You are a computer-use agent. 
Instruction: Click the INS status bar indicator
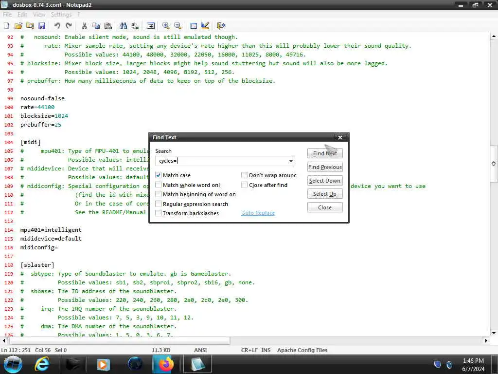pyautogui.click(x=266, y=350)
